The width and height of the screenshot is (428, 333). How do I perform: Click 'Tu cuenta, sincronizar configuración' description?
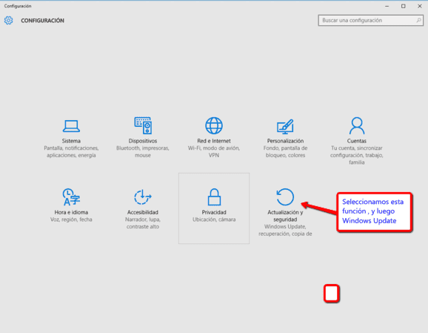[357, 155]
